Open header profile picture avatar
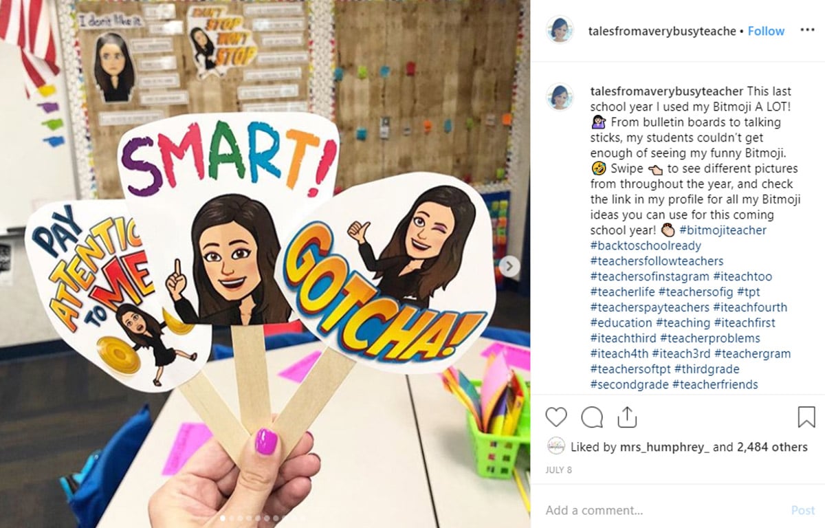The image size is (825, 528). 560,30
